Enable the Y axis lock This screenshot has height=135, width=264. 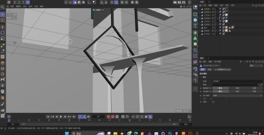19,2
